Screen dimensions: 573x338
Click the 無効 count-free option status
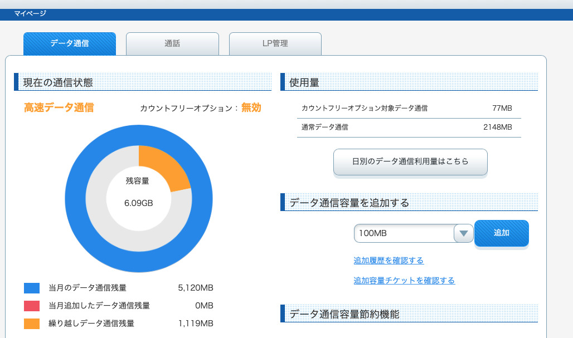coord(251,108)
